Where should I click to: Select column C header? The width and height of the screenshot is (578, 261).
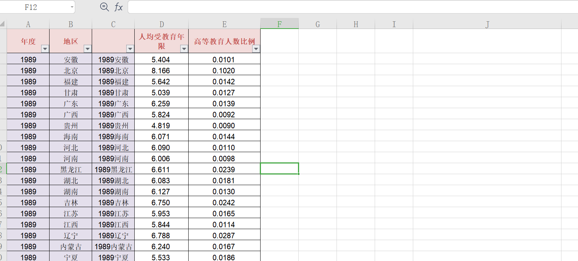113,24
